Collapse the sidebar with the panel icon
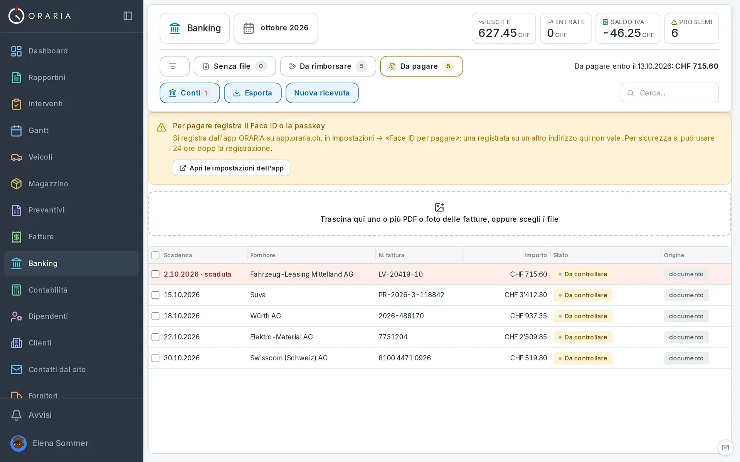740x462 pixels. coord(128,16)
